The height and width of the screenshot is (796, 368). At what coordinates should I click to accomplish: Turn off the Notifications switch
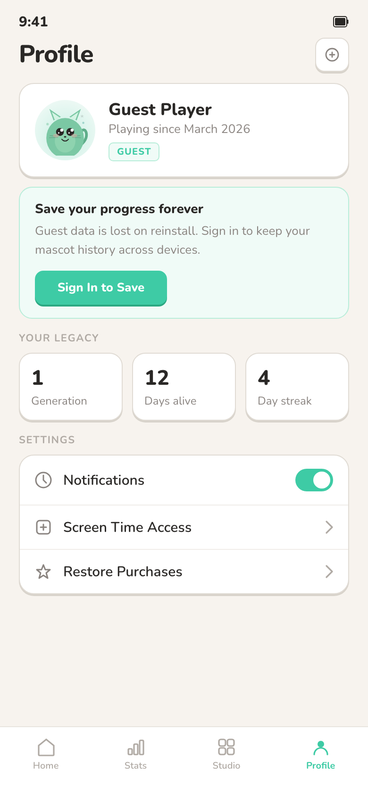click(x=314, y=480)
